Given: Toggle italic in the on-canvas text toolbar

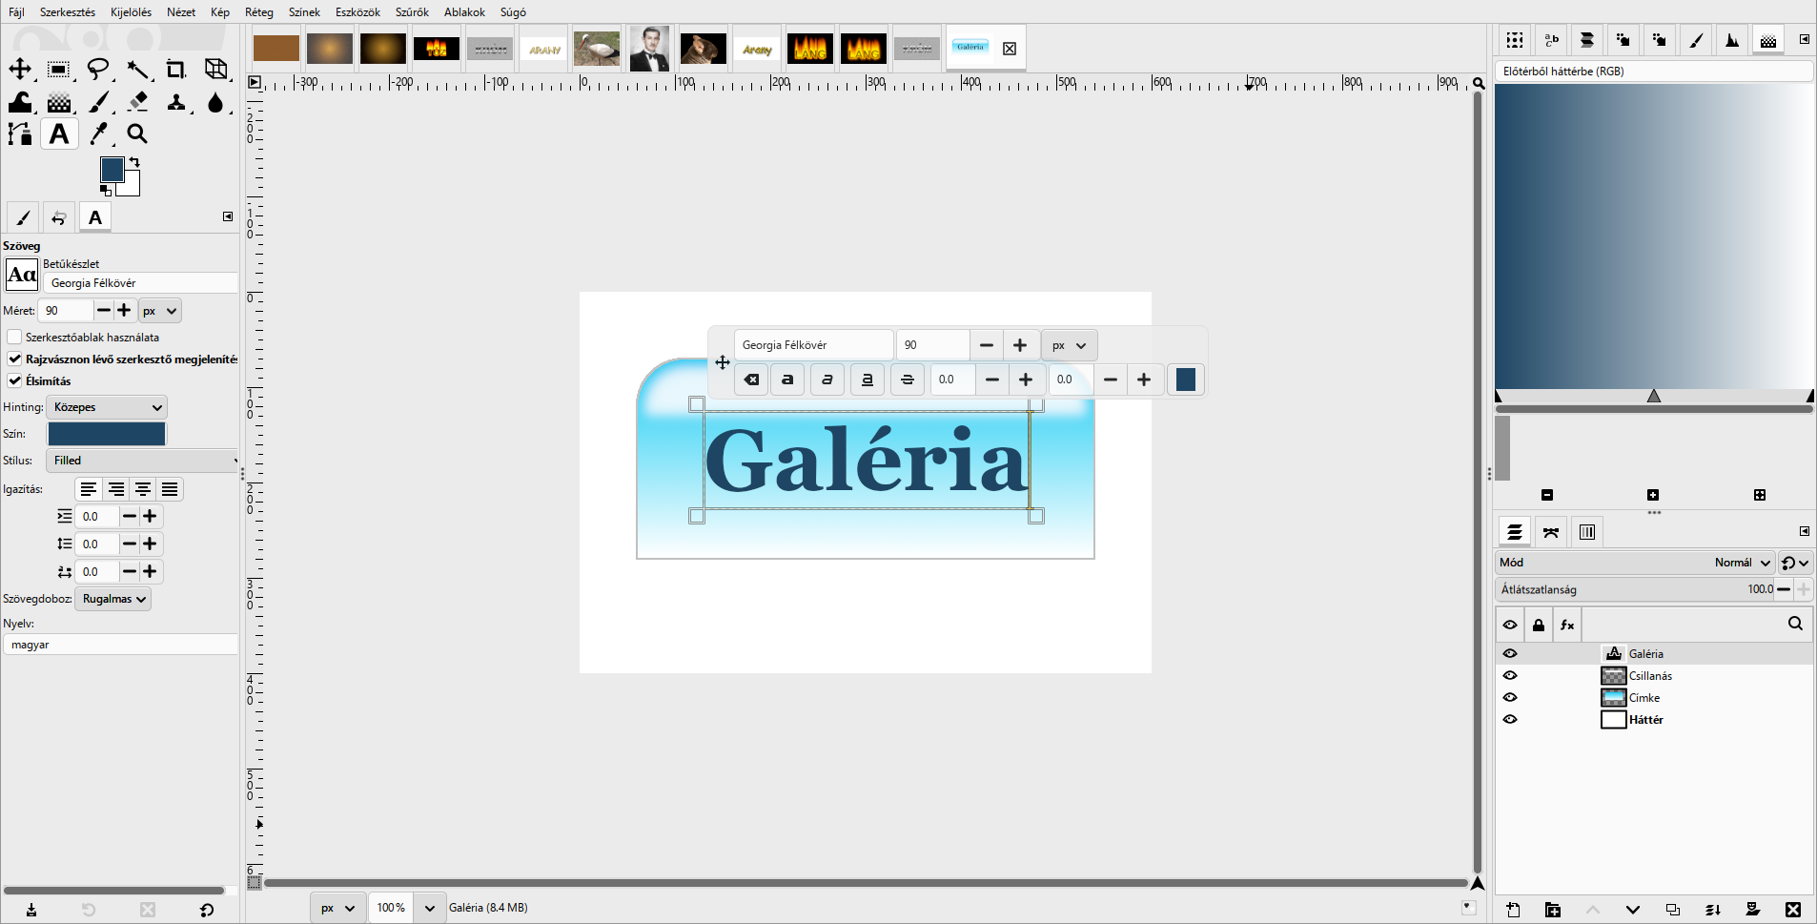Looking at the screenshot, I should [827, 380].
